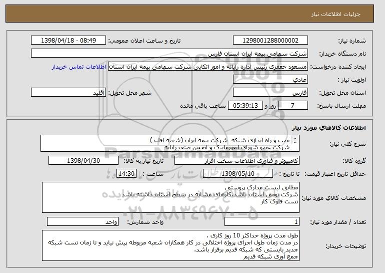Click the label ساعت باقی مانده

[x=203, y=106]
